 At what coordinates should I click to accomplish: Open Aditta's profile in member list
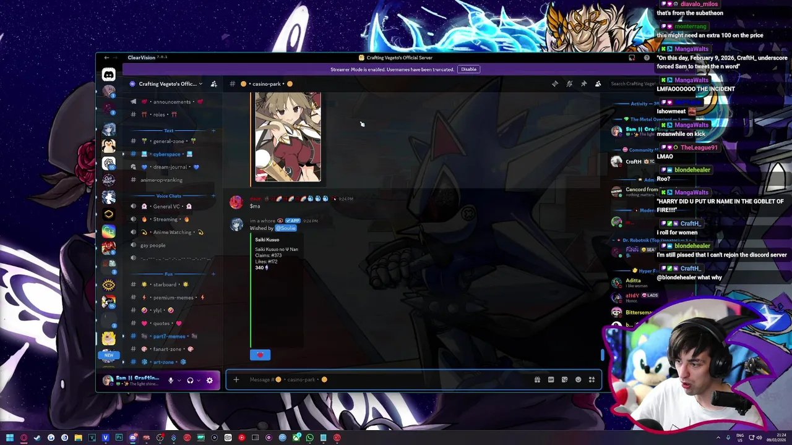click(x=632, y=282)
